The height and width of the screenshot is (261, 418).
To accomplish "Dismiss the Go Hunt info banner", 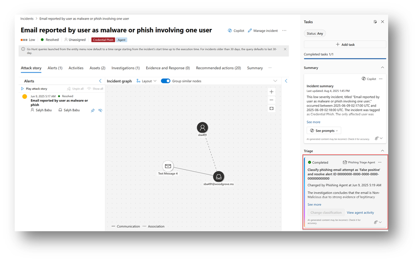I will tap(285, 49).
